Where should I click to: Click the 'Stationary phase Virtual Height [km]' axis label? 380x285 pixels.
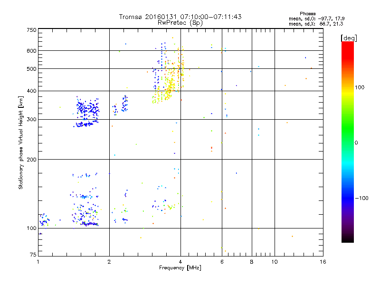(21, 142)
